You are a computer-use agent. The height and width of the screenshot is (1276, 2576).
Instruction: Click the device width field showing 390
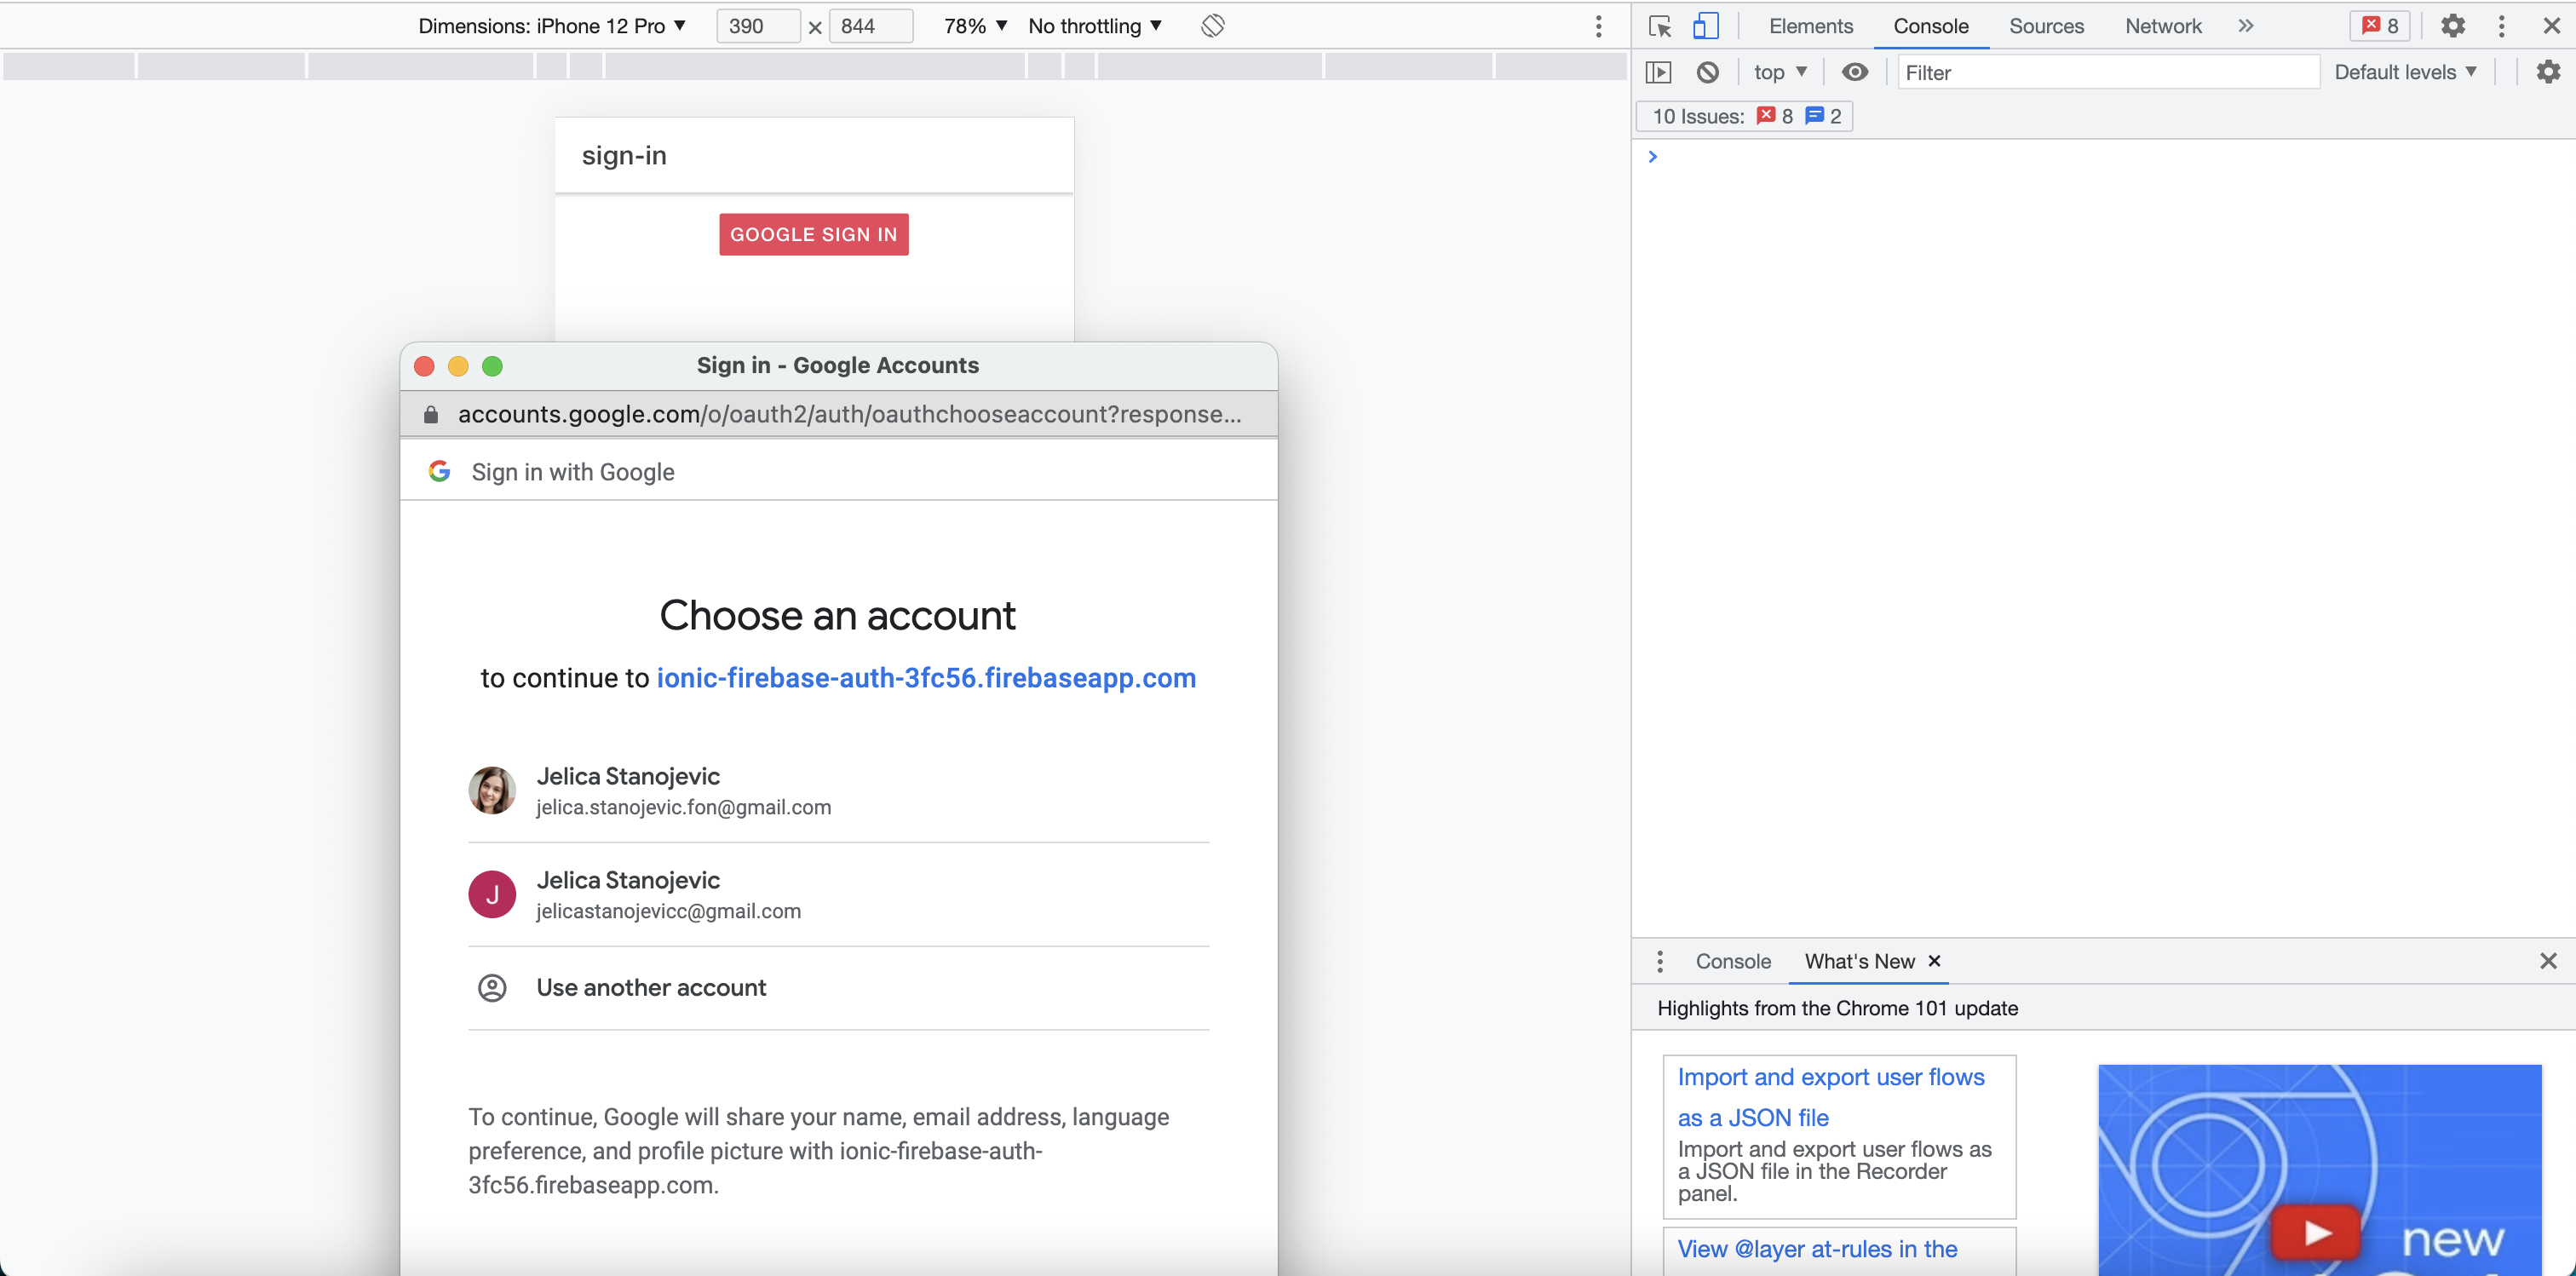[x=758, y=26]
